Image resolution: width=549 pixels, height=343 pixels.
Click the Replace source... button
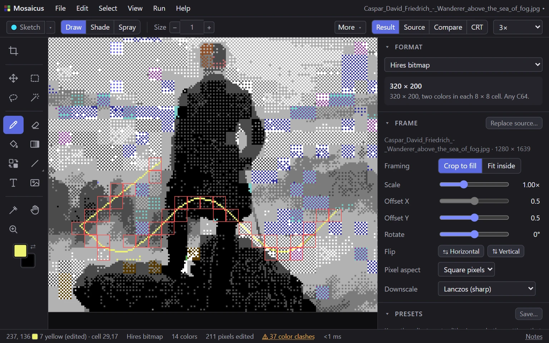514,123
